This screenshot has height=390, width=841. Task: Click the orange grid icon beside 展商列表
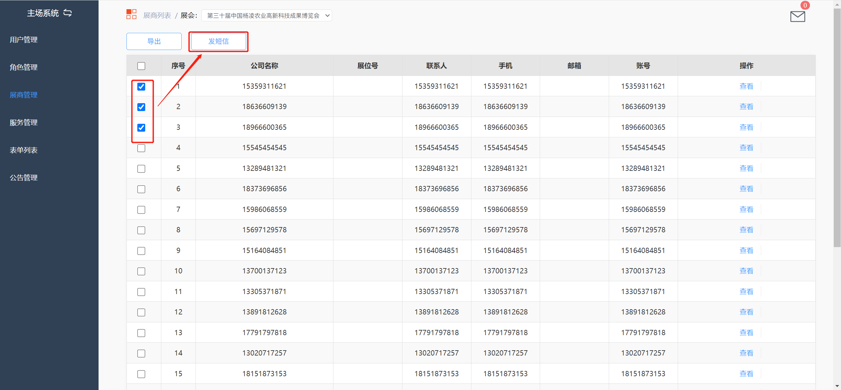[131, 14]
